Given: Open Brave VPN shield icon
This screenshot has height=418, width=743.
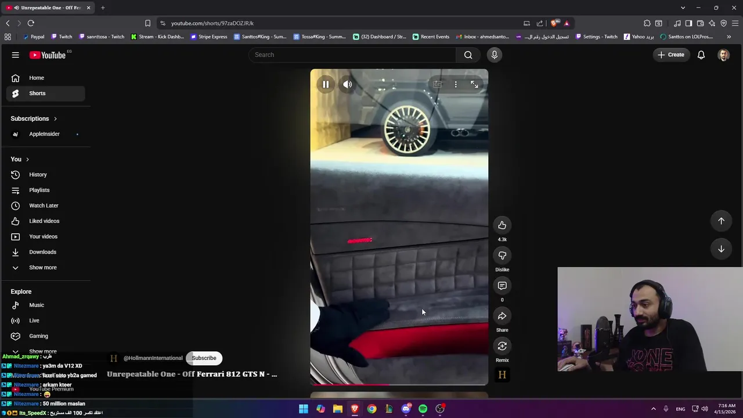Looking at the screenshot, I should pos(723,23).
